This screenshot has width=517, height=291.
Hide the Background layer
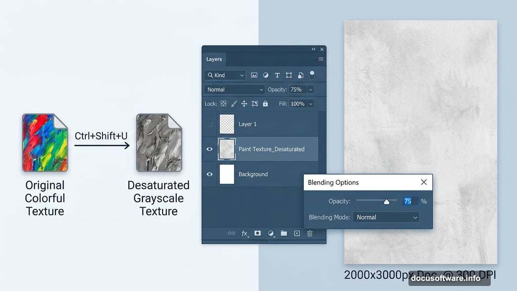210,174
